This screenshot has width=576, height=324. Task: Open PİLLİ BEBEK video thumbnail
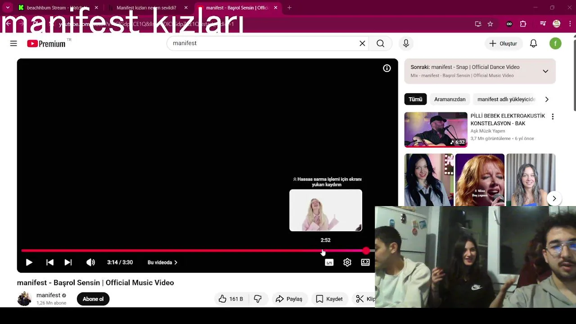point(436,130)
